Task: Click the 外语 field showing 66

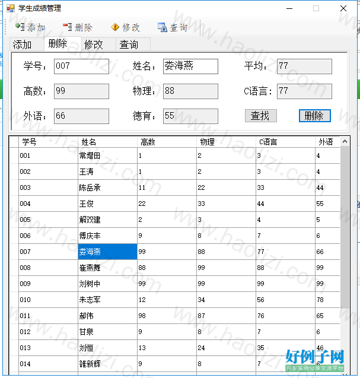Action: (81, 116)
